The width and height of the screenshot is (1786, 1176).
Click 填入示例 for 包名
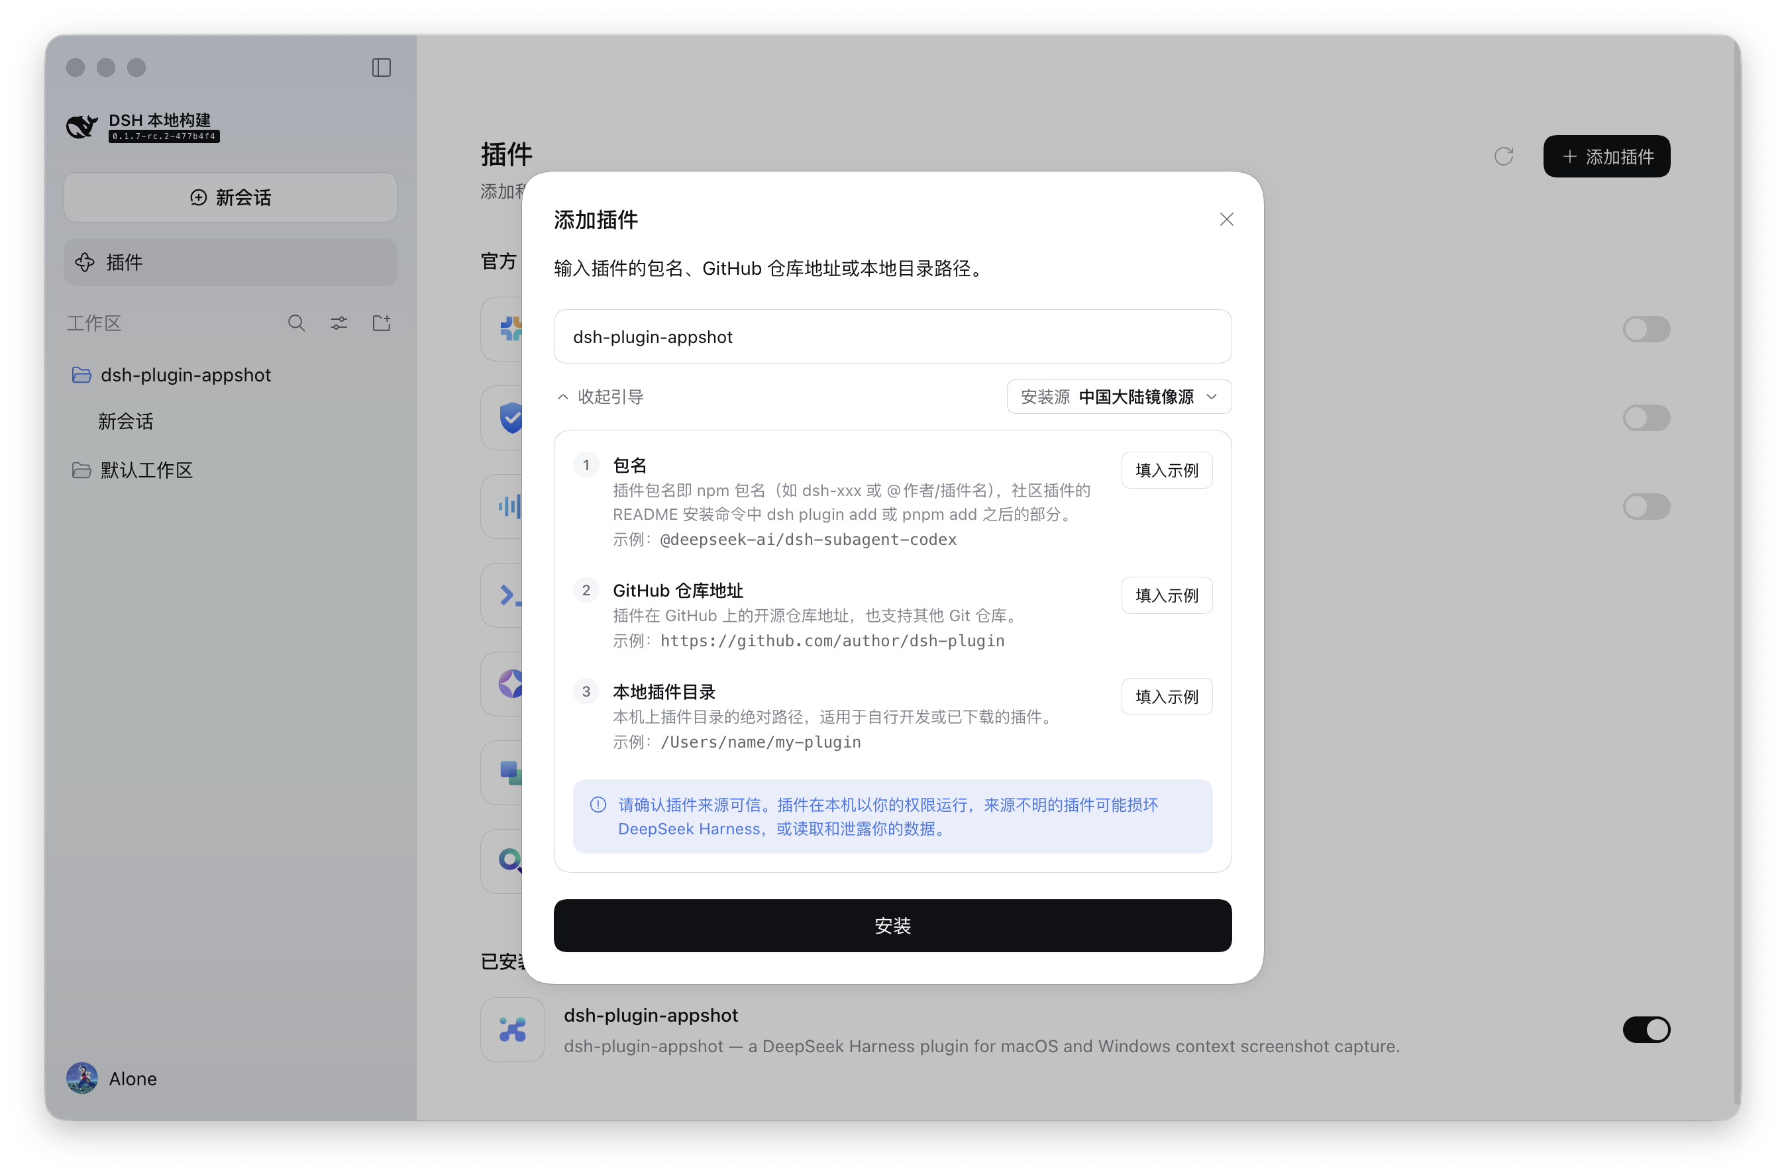click(x=1166, y=470)
